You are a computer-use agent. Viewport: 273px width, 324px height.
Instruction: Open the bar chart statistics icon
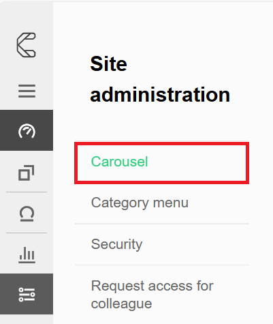point(27,255)
